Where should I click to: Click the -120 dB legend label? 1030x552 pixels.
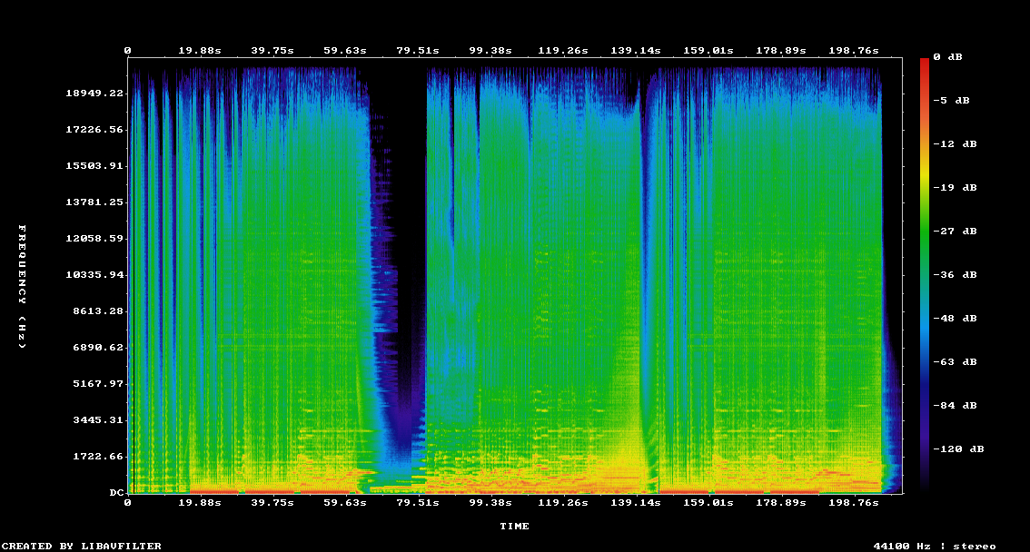coord(962,449)
